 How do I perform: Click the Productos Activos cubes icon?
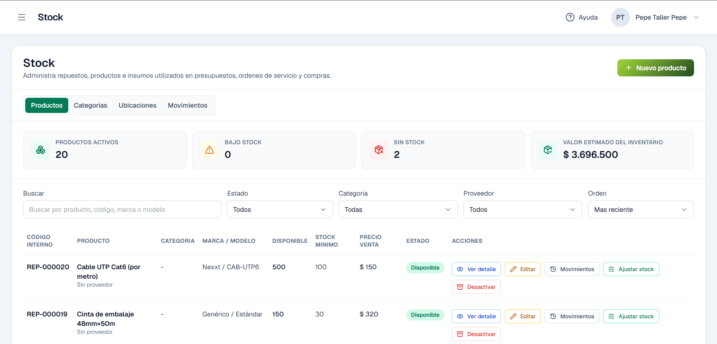pyautogui.click(x=40, y=150)
